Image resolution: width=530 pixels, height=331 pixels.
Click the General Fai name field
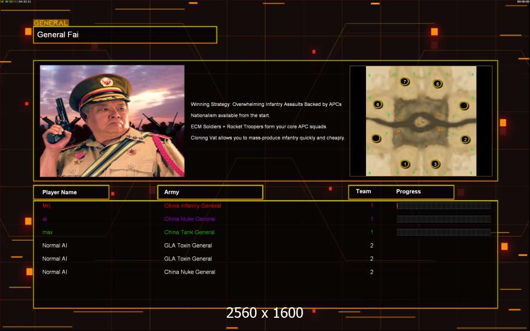(125, 35)
